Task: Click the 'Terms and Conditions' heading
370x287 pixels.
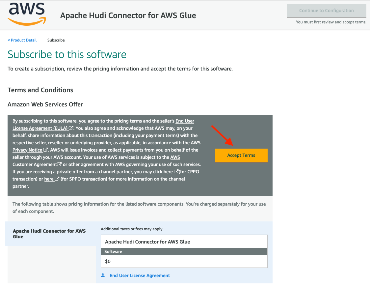Action: [40, 90]
